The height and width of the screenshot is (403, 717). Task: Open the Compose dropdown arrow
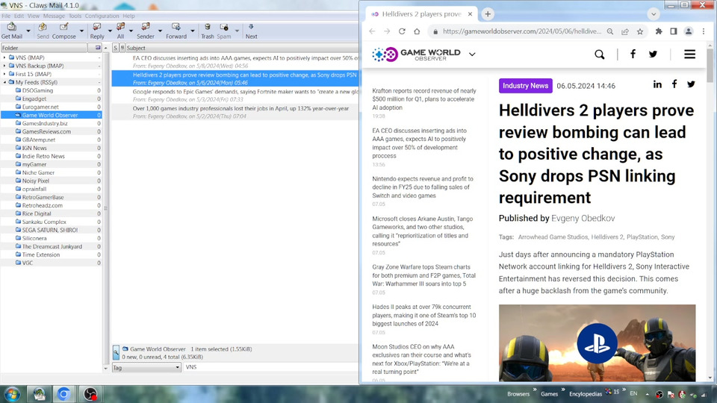click(x=82, y=31)
